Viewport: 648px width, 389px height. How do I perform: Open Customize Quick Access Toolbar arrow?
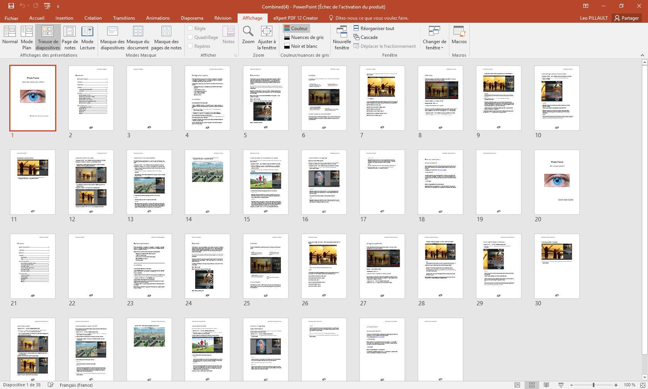(58, 6)
